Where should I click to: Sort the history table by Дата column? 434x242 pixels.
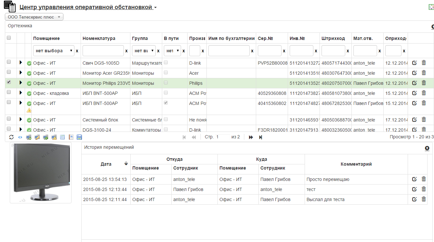(x=106, y=164)
